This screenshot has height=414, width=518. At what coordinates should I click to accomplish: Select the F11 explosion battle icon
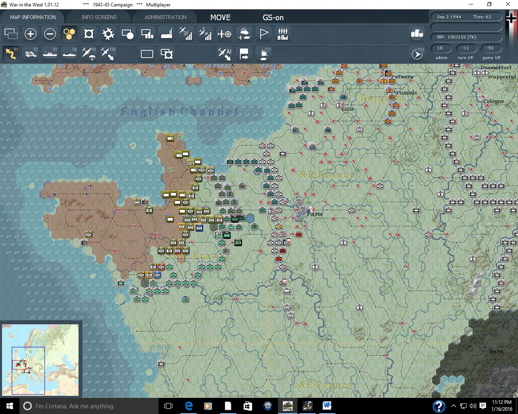(x=263, y=54)
